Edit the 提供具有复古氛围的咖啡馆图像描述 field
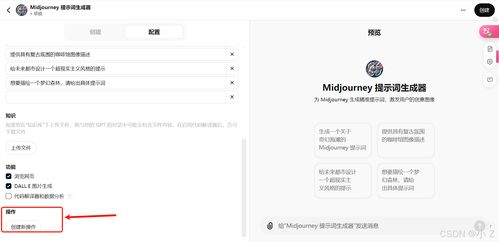Viewport: 499px width, 242px height. pyautogui.click(x=116, y=54)
